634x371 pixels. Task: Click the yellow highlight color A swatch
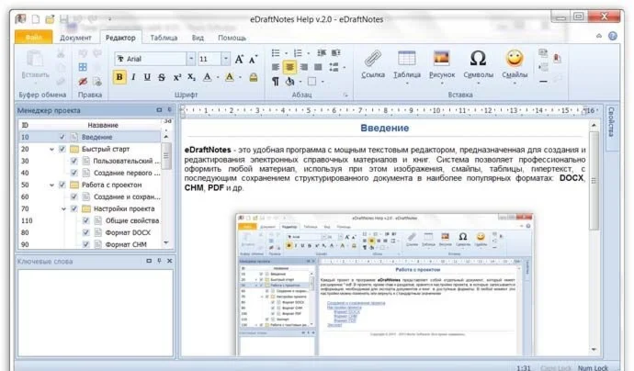230,77
